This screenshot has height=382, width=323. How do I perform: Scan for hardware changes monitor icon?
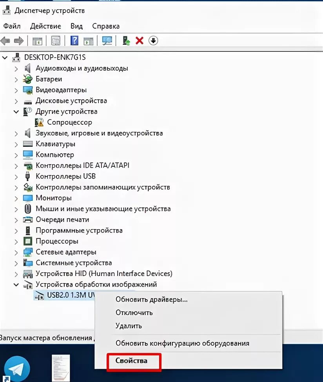[107, 41]
